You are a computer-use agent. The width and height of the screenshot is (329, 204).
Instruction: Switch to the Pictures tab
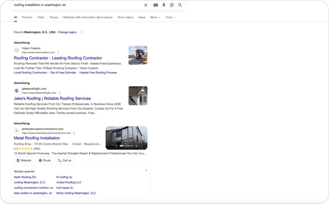[x=27, y=17]
